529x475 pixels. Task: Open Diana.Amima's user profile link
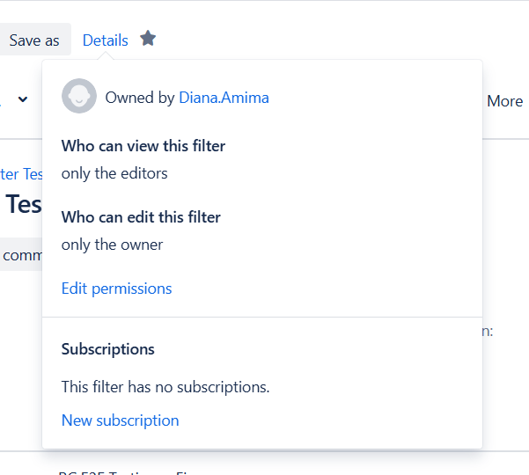[224, 98]
